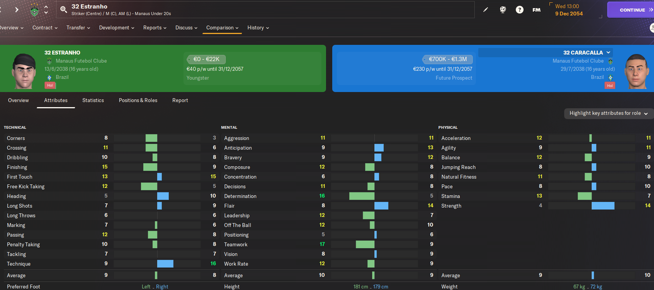
Task: Expand the Contract menu
Action: (45, 28)
